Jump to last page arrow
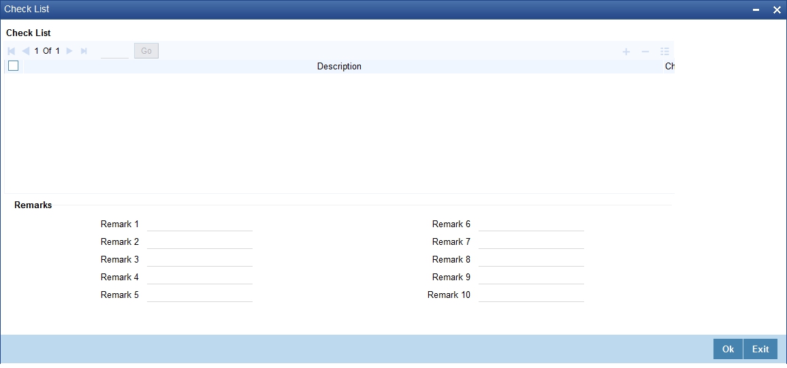 [x=84, y=50]
